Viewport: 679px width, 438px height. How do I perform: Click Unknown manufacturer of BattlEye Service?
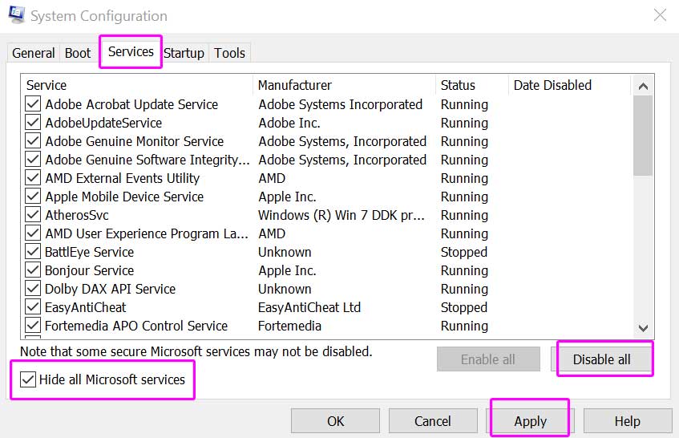pyautogui.click(x=285, y=252)
